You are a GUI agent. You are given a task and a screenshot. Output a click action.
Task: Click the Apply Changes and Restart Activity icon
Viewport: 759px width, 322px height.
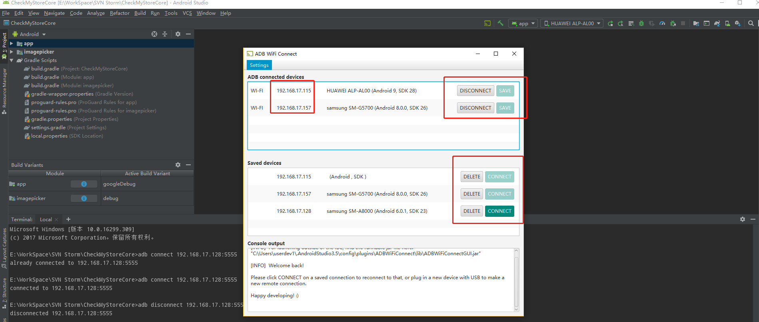(x=621, y=24)
